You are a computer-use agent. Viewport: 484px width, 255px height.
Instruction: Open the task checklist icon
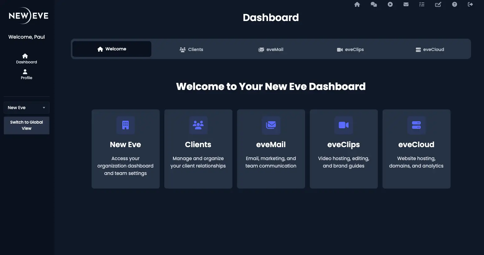coord(422,4)
